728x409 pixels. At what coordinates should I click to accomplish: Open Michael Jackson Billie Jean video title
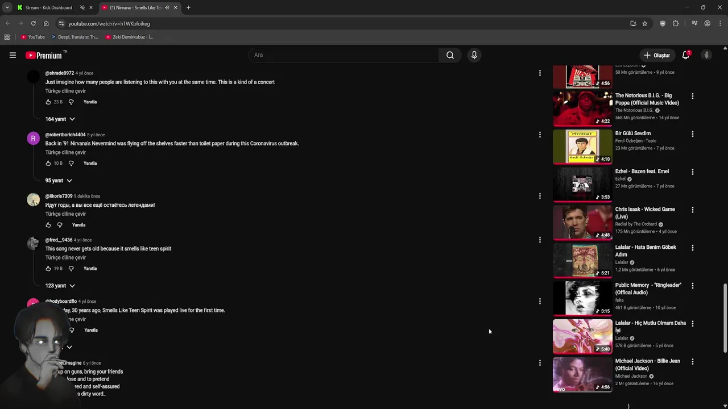647,365
